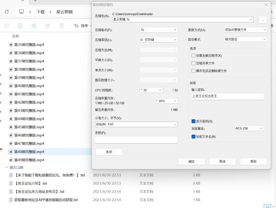The height and width of the screenshot is (208, 276).
Task: Click the icon of 获取最新地址及APP请发邮箱自动获取.txt
Action: [x=11, y=200]
